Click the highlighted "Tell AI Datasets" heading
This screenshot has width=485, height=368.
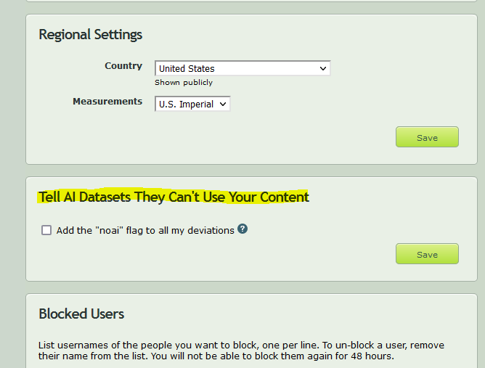click(174, 197)
